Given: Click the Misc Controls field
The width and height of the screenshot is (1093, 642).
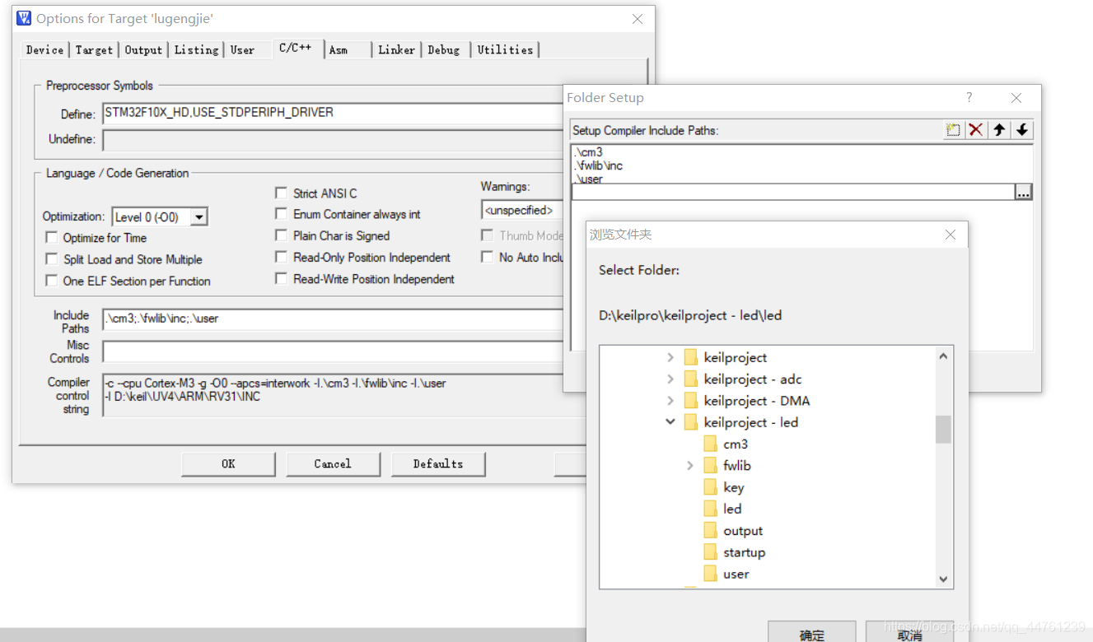Looking at the screenshot, I should click(x=333, y=351).
